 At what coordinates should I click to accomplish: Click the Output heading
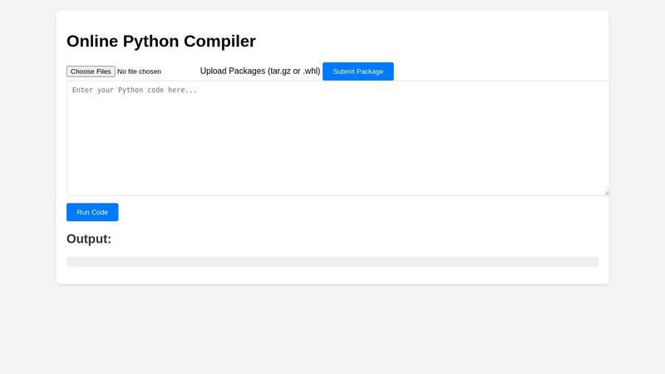pyautogui.click(x=89, y=239)
